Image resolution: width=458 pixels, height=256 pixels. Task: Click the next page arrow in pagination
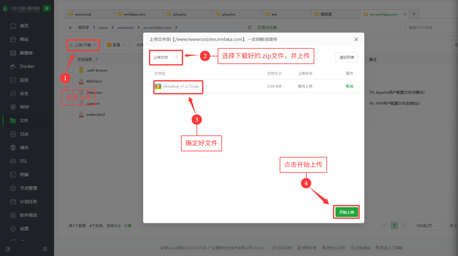[404, 226]
